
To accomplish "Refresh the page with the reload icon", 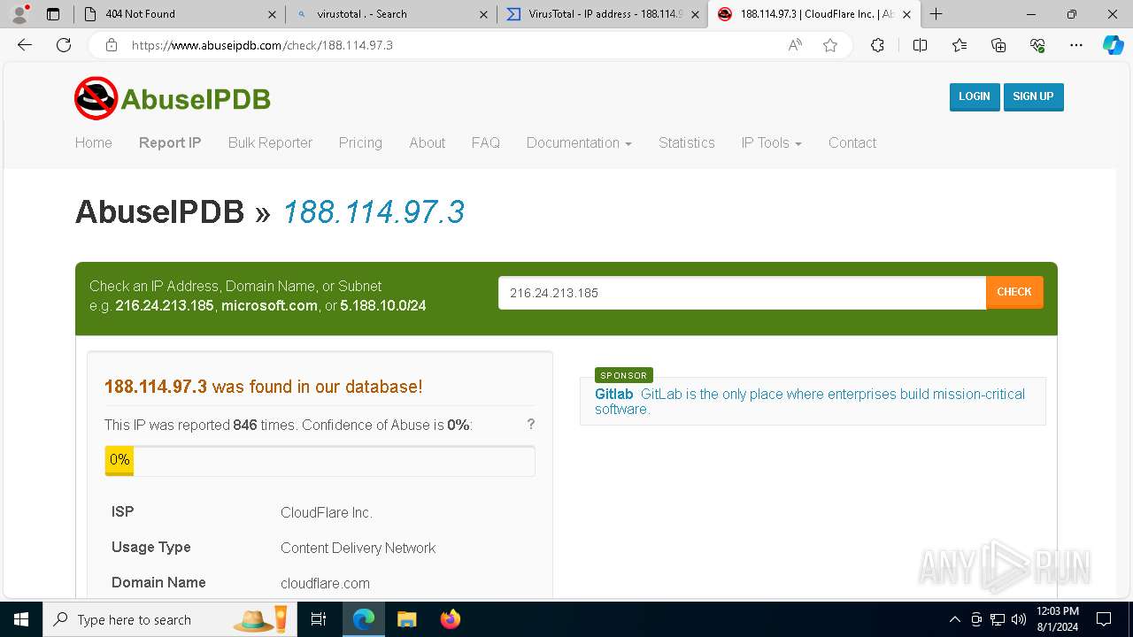I will pyautogui.click(x=64, y=45).
